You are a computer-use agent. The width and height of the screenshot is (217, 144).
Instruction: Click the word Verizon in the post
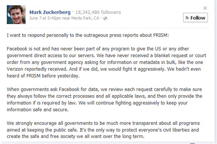click(15, 69)
